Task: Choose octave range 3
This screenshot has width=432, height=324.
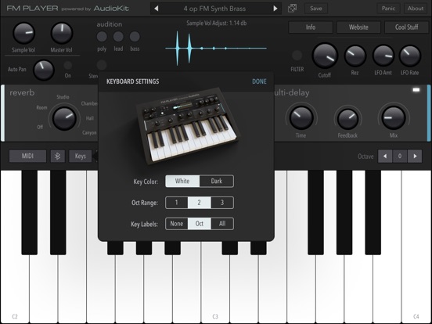Action: (x=222, y=203)
